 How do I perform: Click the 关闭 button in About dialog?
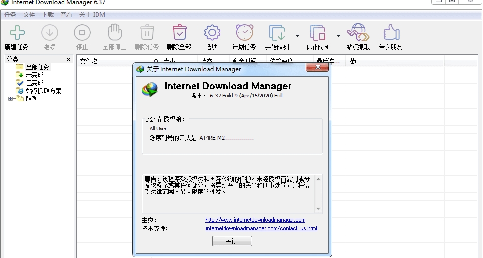click(x=232, y=241)
